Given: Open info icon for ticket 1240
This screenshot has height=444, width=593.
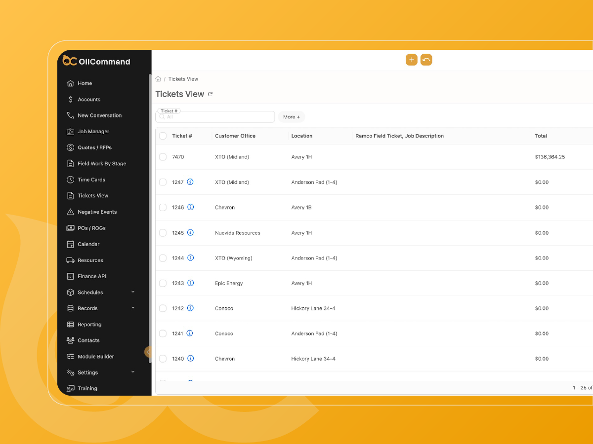Looking at the screenshot, I should tap(190, 359).
